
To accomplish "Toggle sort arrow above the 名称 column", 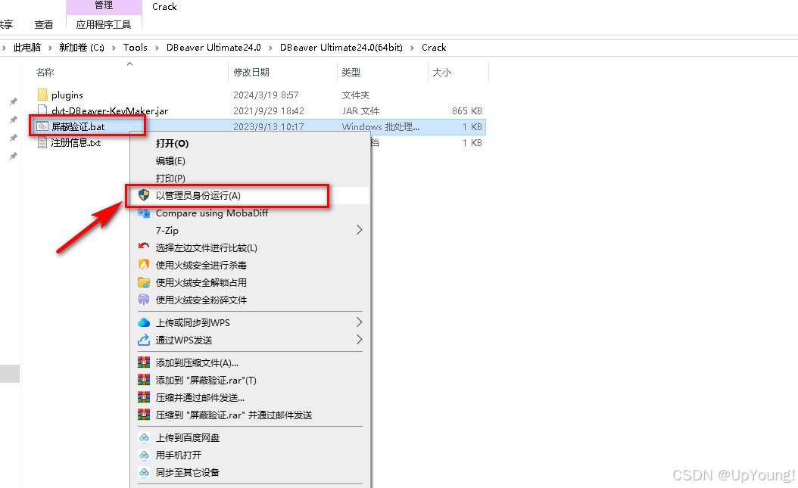I will coord(129,64).
